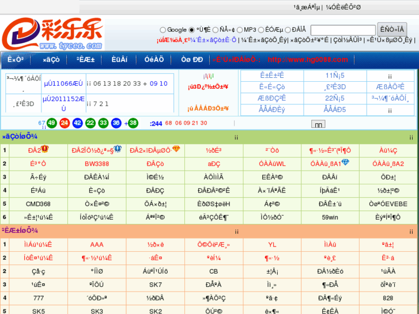Click the search submit button beside the text box

392,30
